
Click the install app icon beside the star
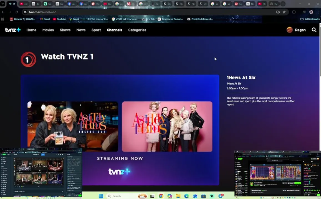tap(278, 12)
